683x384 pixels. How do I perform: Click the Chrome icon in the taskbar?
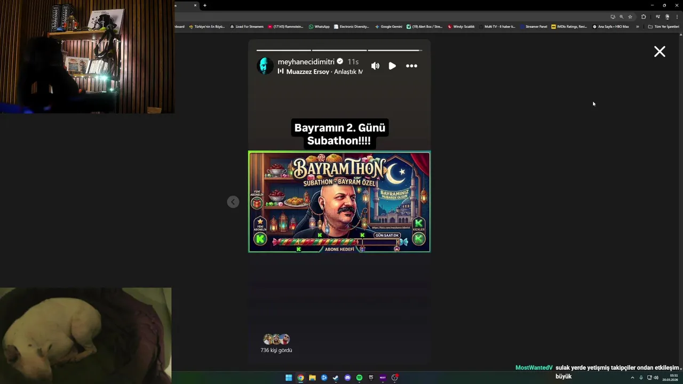click(x=300, y=378)
